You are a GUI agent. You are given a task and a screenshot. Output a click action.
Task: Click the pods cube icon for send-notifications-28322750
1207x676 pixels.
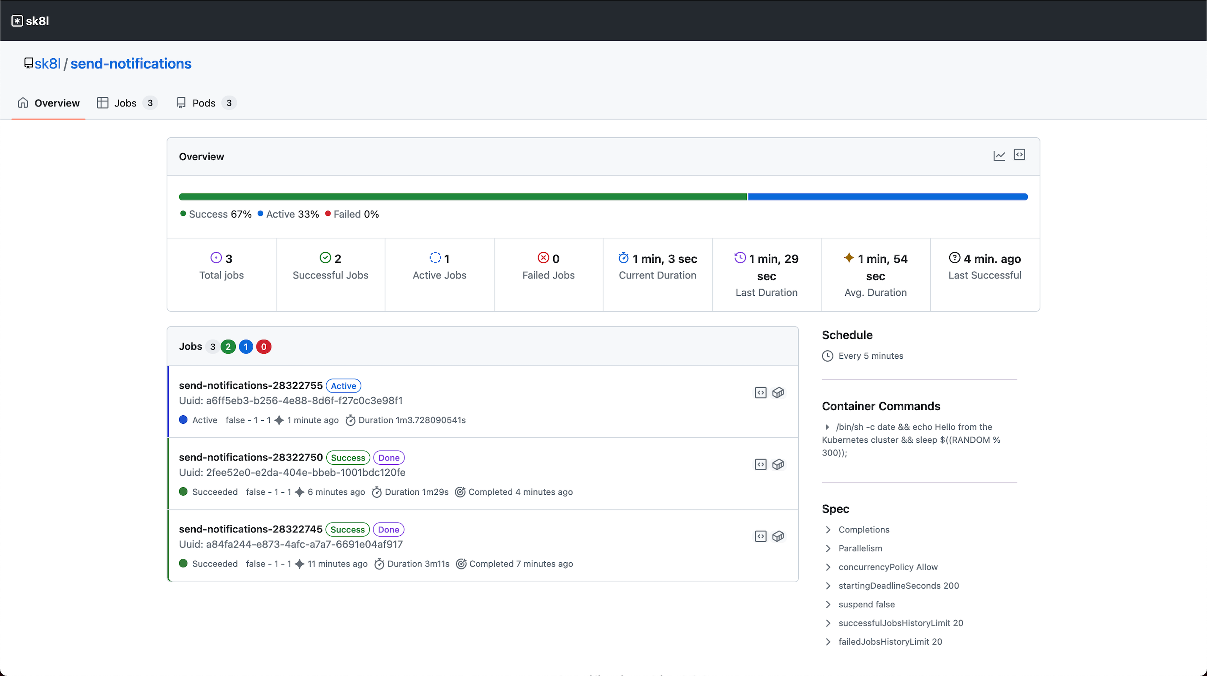point(778,464)
